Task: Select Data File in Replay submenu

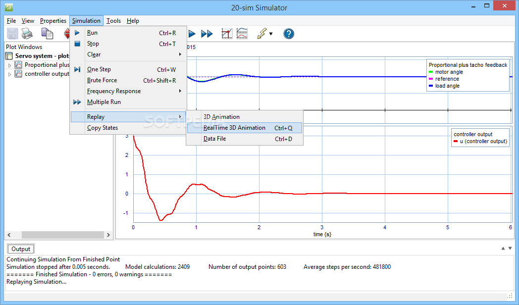Action: click(x=245, y=139)
